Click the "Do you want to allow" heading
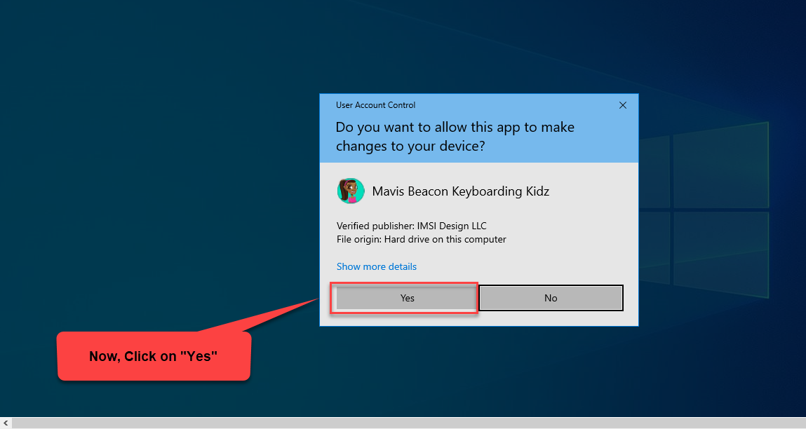 (455, 137)
